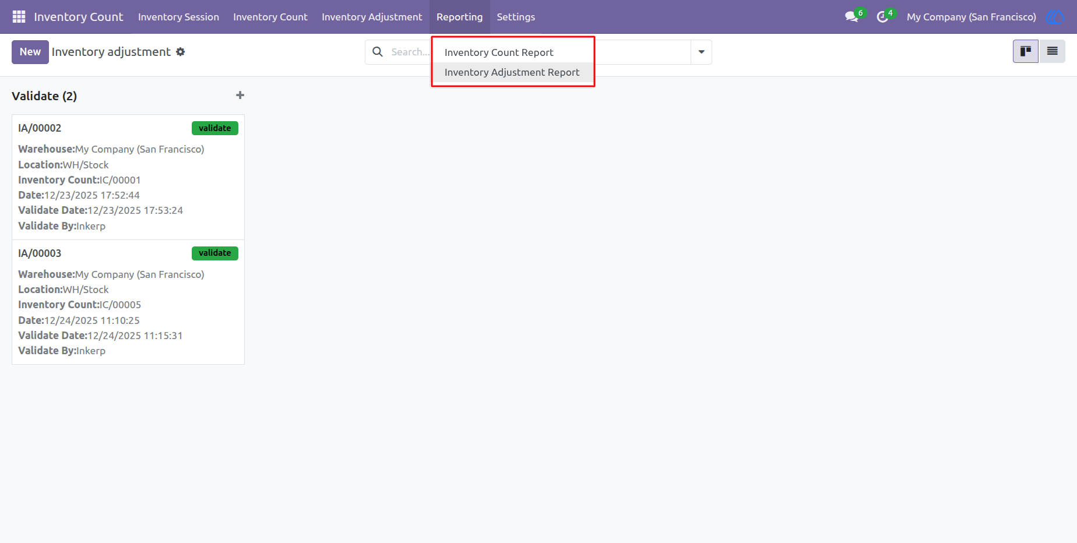
Task: Click the validate badge on IA/00002
Action: [215, 128]
